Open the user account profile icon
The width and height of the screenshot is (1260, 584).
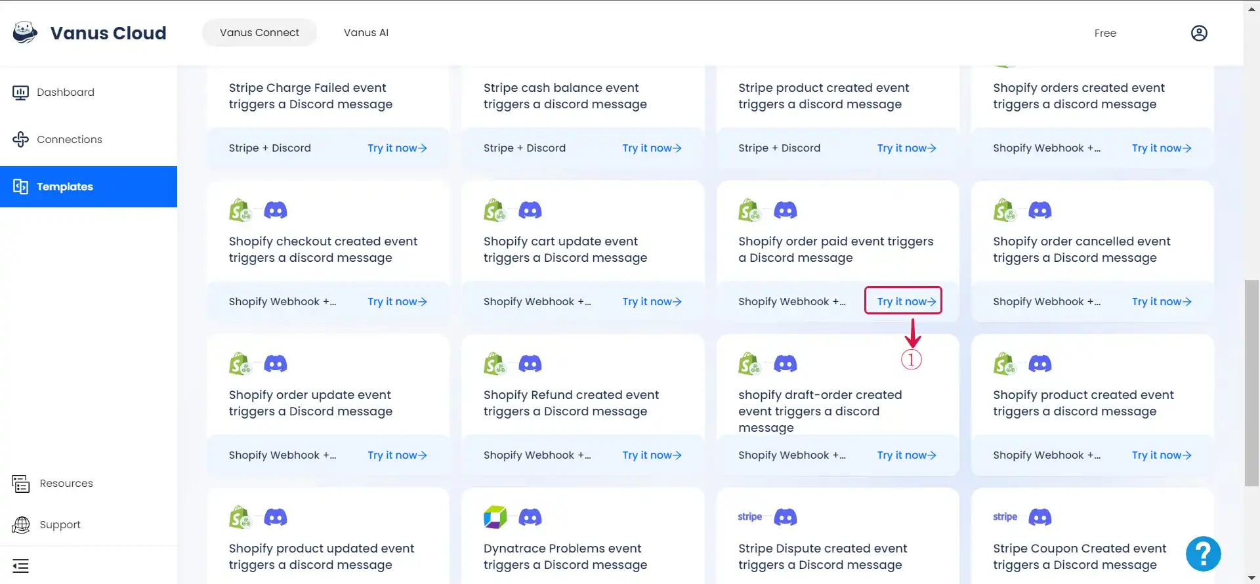(x=1199, y=33)
